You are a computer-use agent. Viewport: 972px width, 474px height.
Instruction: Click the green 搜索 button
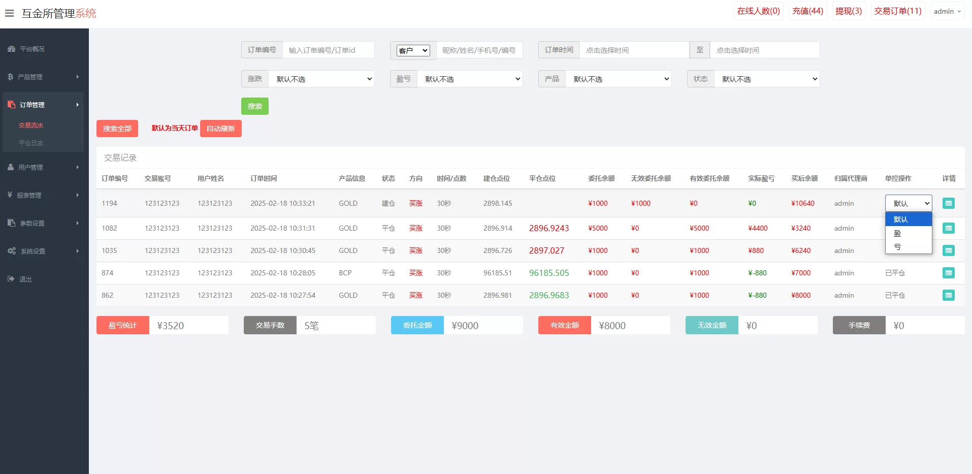point(254,106)
